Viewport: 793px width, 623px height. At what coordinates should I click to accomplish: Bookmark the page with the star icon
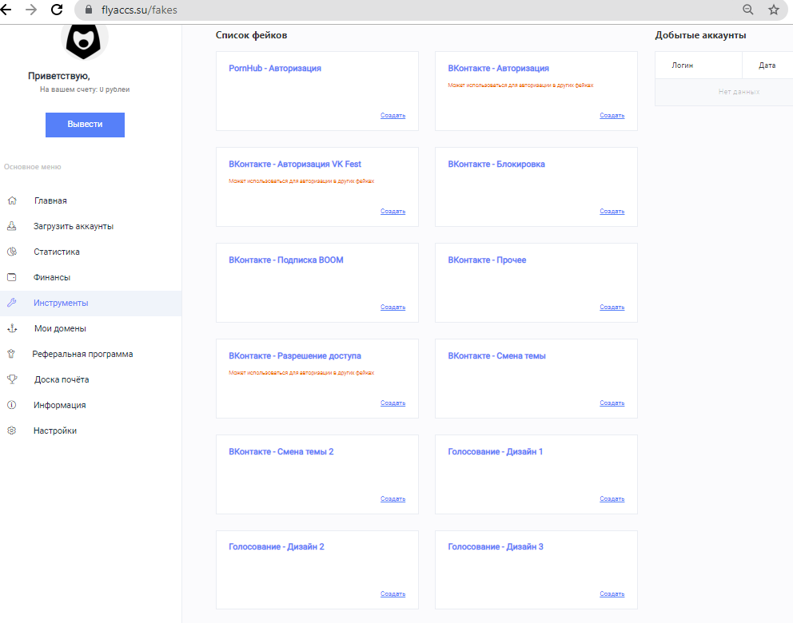(x=774, y=10)
